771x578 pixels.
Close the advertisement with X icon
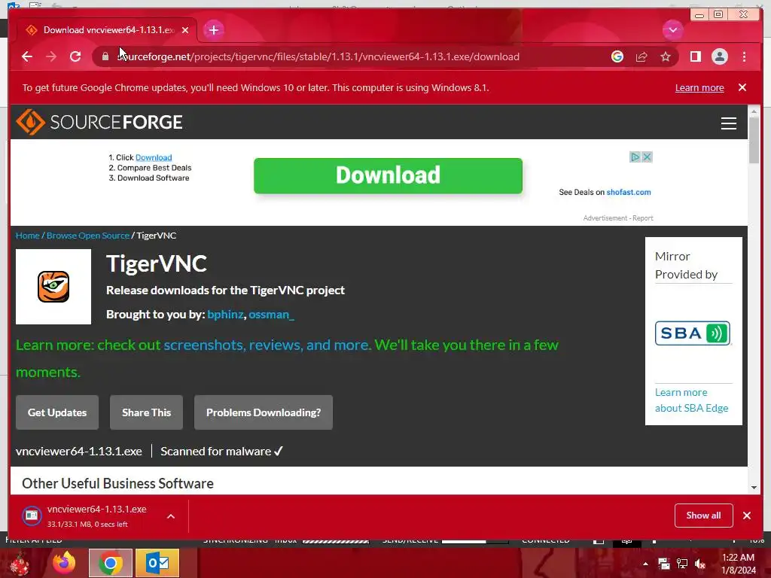click(x=647, y=157)
